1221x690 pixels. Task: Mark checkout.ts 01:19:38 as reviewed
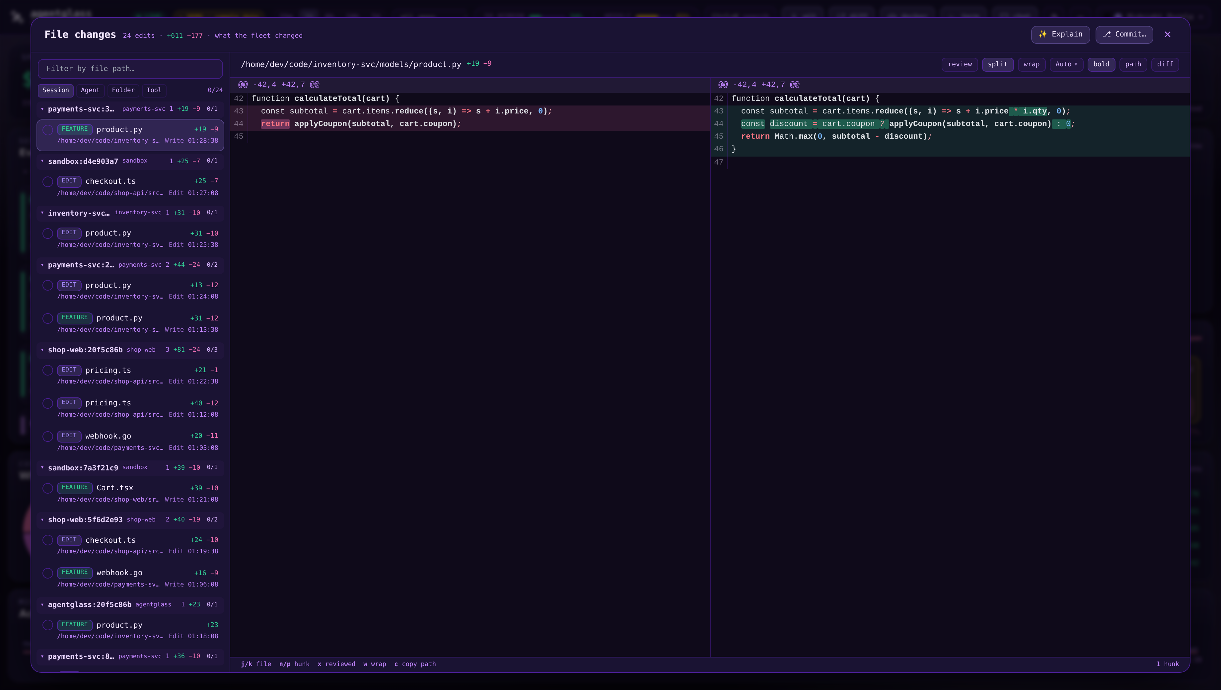tap(47, 540)
